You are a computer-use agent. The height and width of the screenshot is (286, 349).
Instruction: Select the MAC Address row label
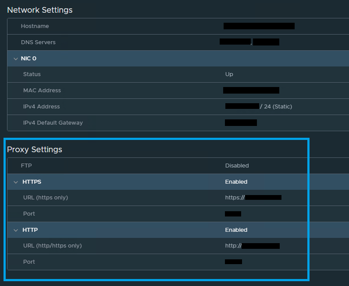pos(42,91)
